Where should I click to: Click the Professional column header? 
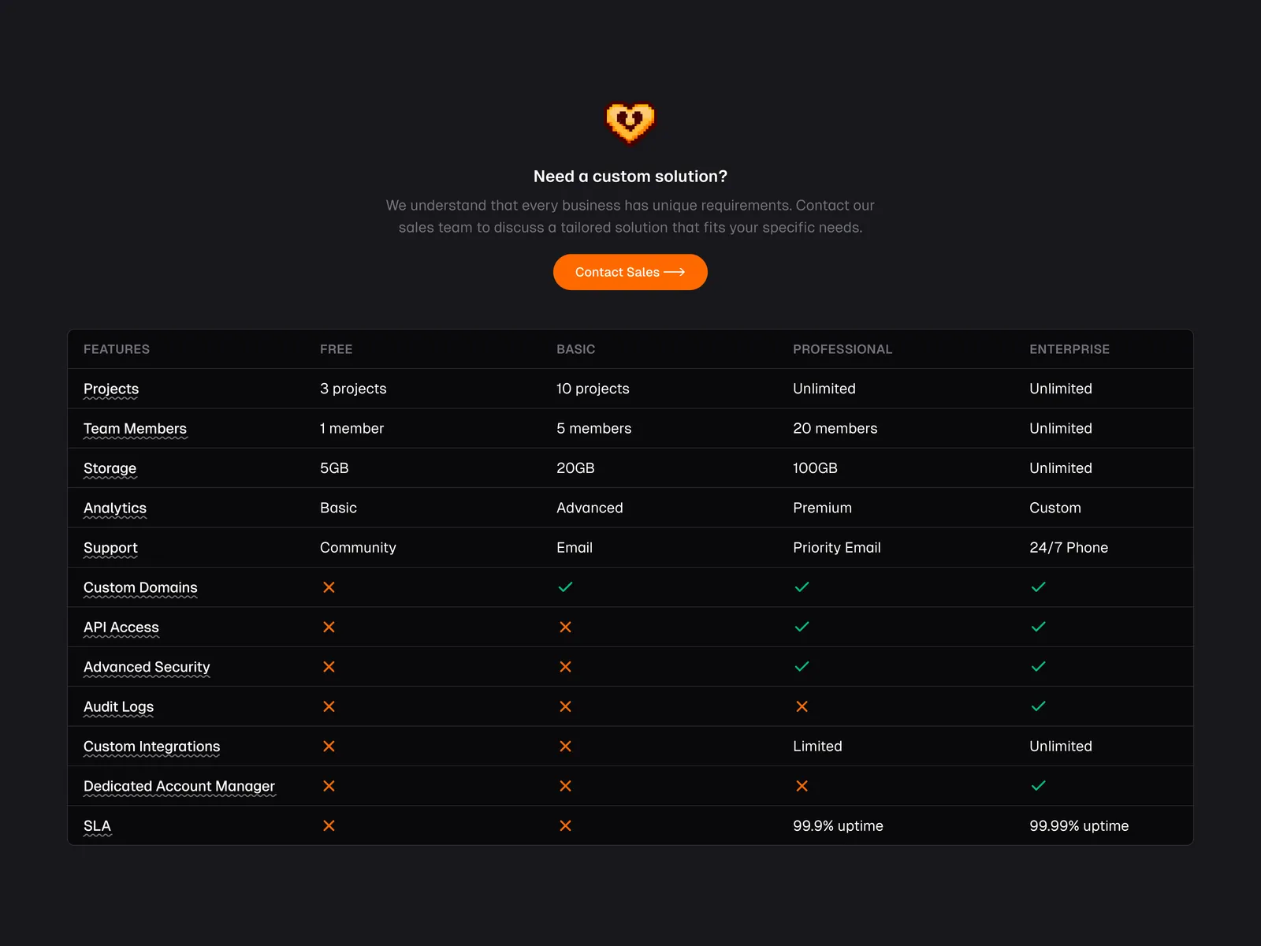click(x=843, y=349)
